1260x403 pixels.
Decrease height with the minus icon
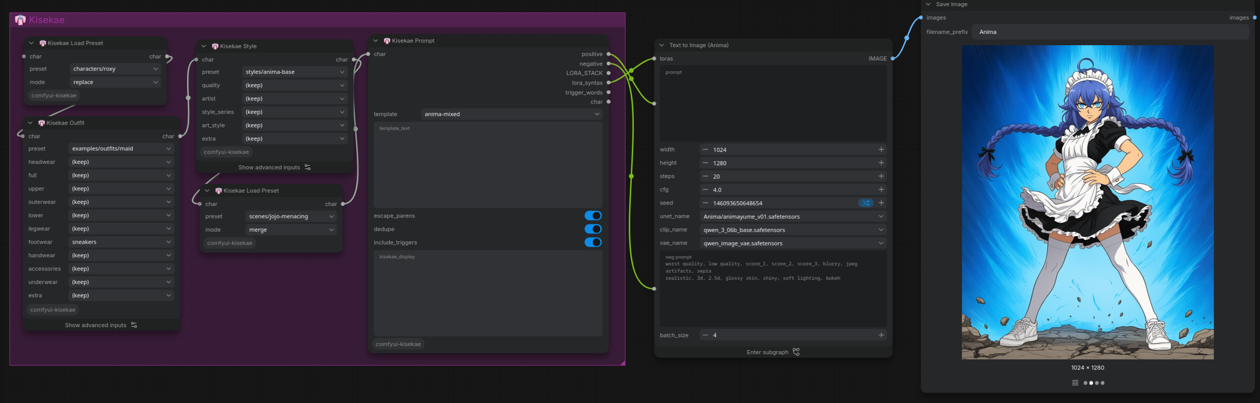point(705,163)
